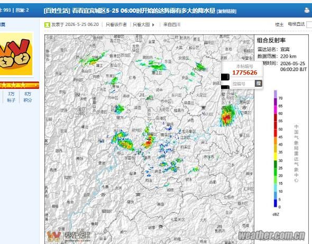Click the green post icon beside 发表于
312x244 pixels.
(x=47, y=25)
